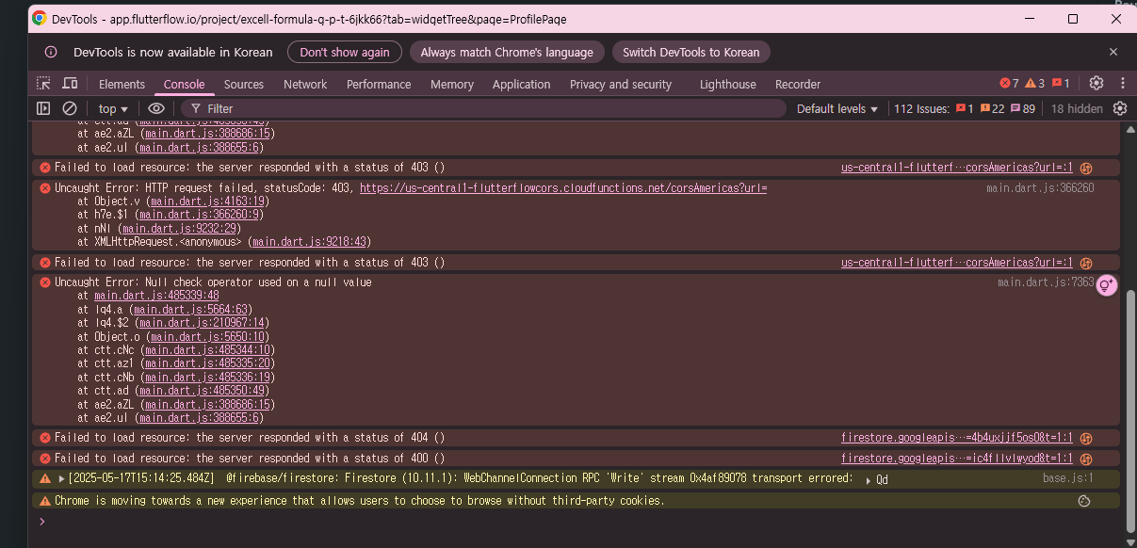Click the cookie icon on the third-party cookies message
Viewport: 1137px width, 548px height.
click(x=1084, y=501)
